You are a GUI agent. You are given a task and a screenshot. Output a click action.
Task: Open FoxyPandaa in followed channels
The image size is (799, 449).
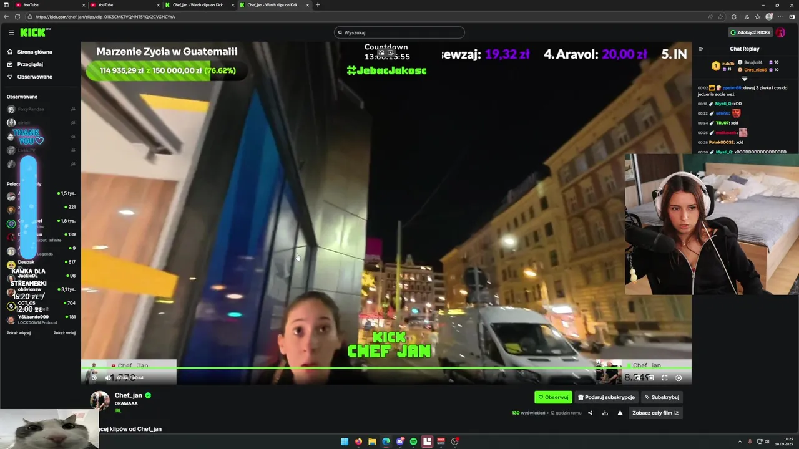coord(41,109)
